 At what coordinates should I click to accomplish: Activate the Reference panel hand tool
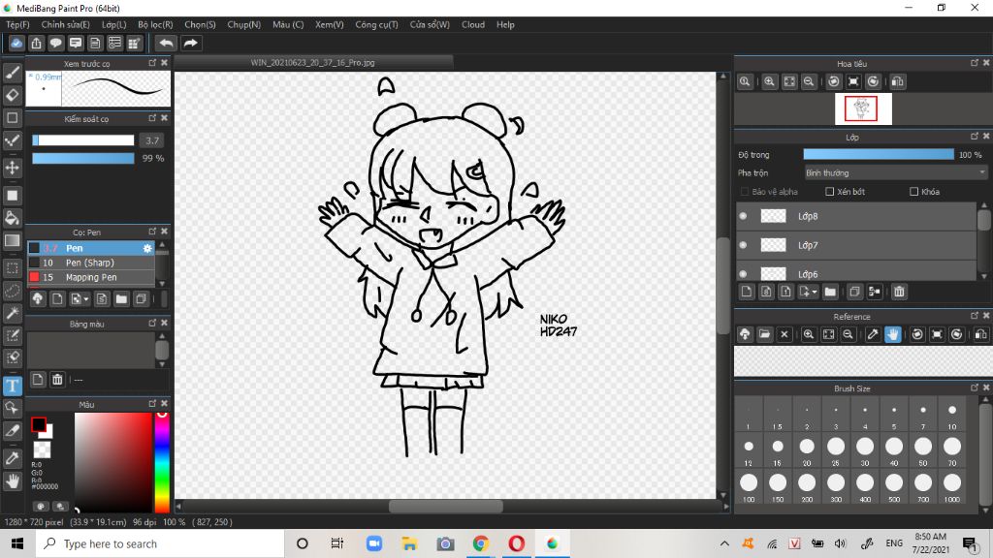[892, 334]
